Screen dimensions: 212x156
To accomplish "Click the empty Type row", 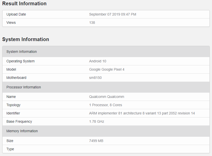I will 10,149.
